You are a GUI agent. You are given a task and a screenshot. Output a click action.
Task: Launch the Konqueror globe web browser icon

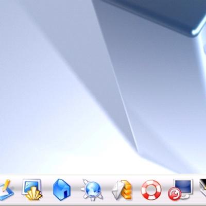tap(92, 190)
